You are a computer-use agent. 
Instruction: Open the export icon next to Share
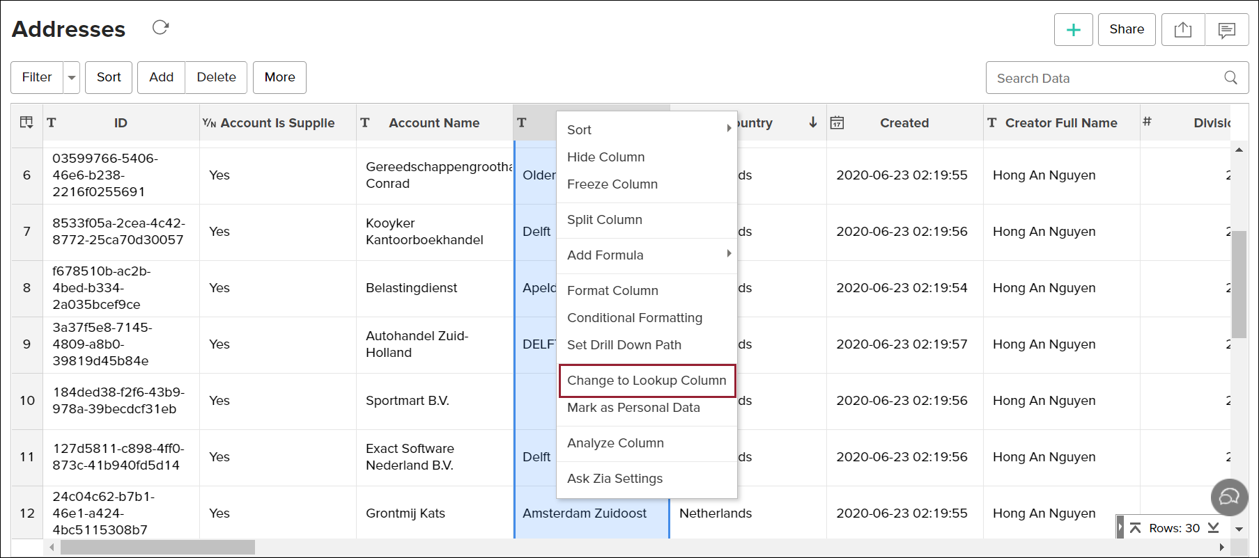[x=1182, y=30]
